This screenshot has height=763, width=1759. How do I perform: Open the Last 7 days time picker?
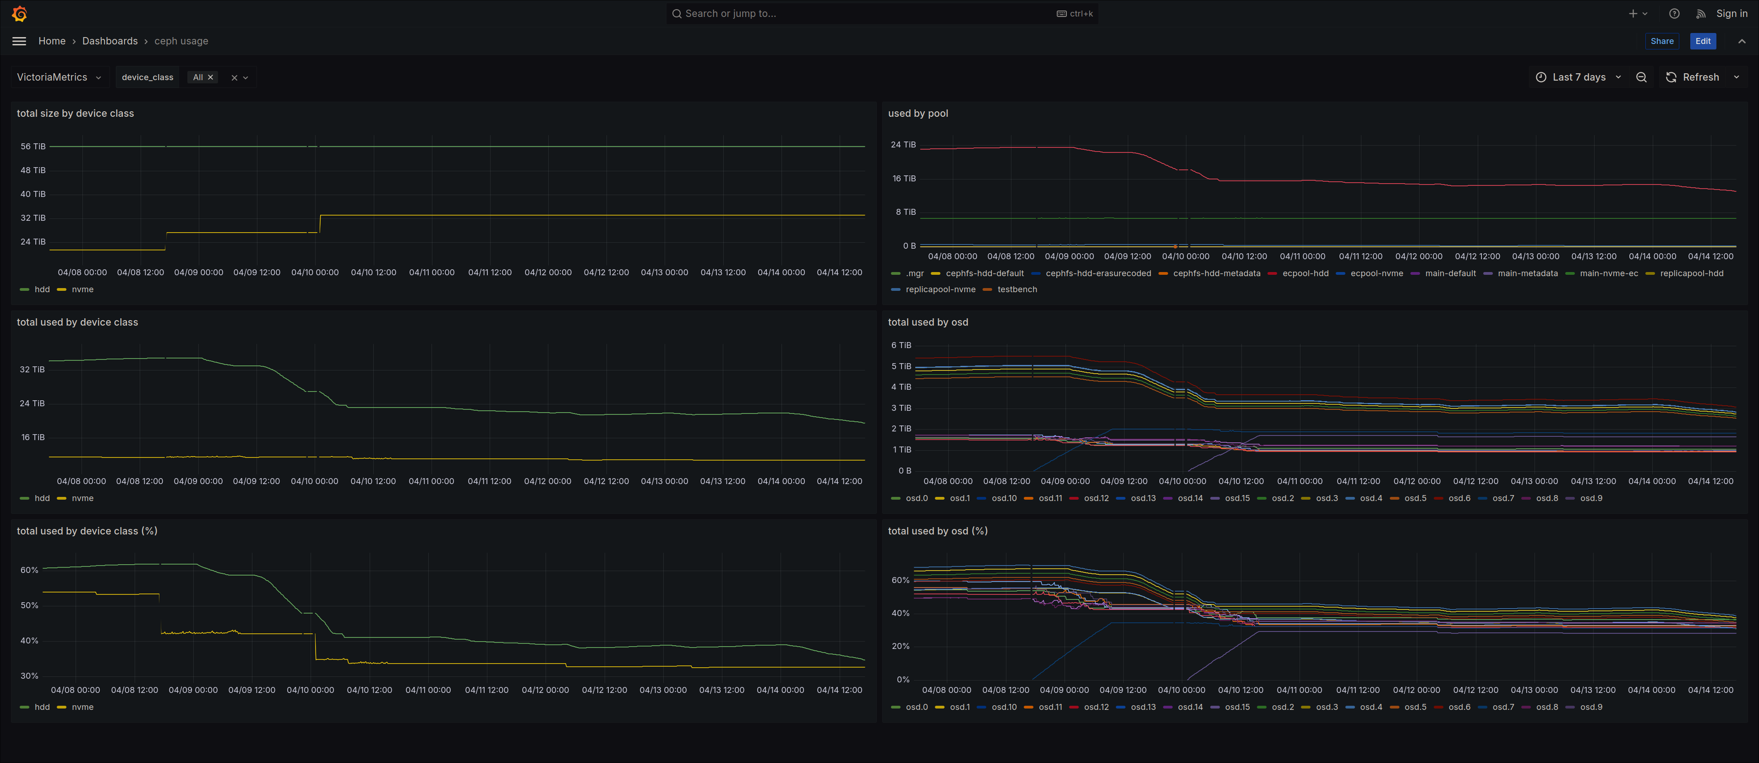1578,77
